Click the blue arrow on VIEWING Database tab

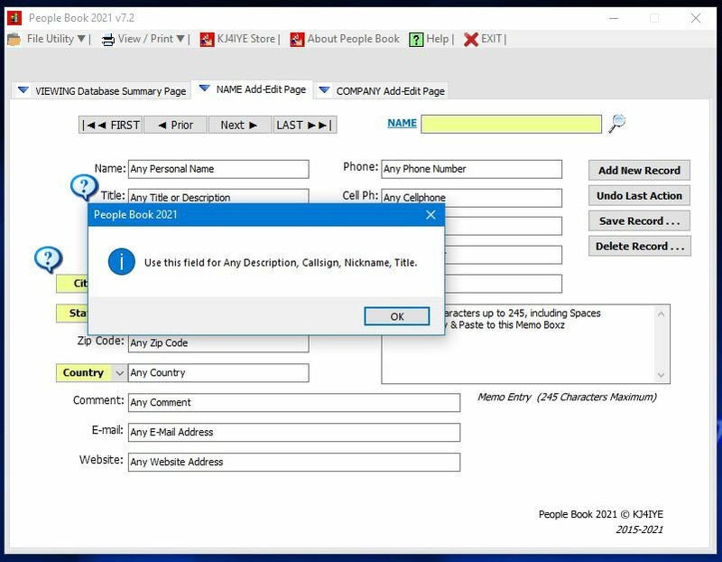[x=23, y=89]
